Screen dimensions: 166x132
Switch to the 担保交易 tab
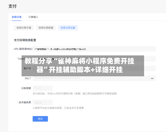[17, 17]
